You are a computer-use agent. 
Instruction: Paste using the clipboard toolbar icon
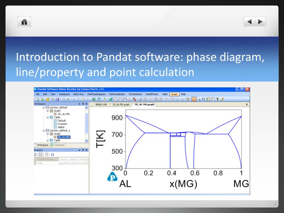(x=83, y=99)
